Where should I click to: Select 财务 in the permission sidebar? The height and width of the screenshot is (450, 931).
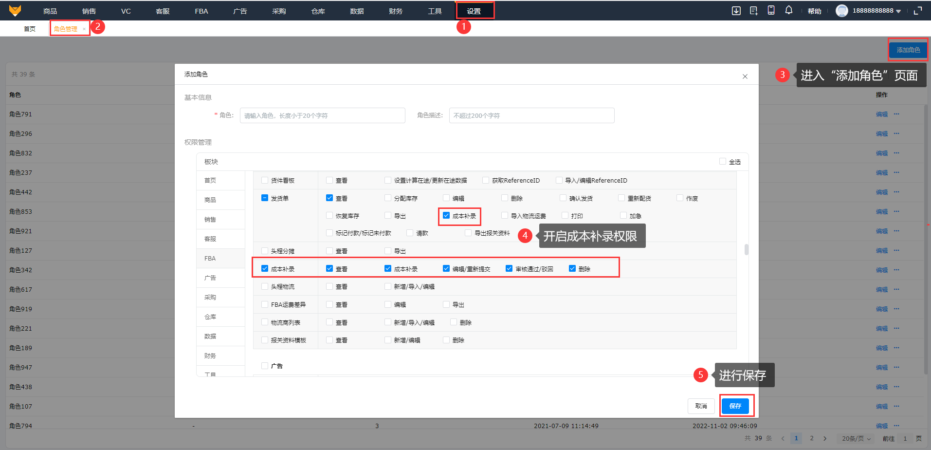click(210, 356)
